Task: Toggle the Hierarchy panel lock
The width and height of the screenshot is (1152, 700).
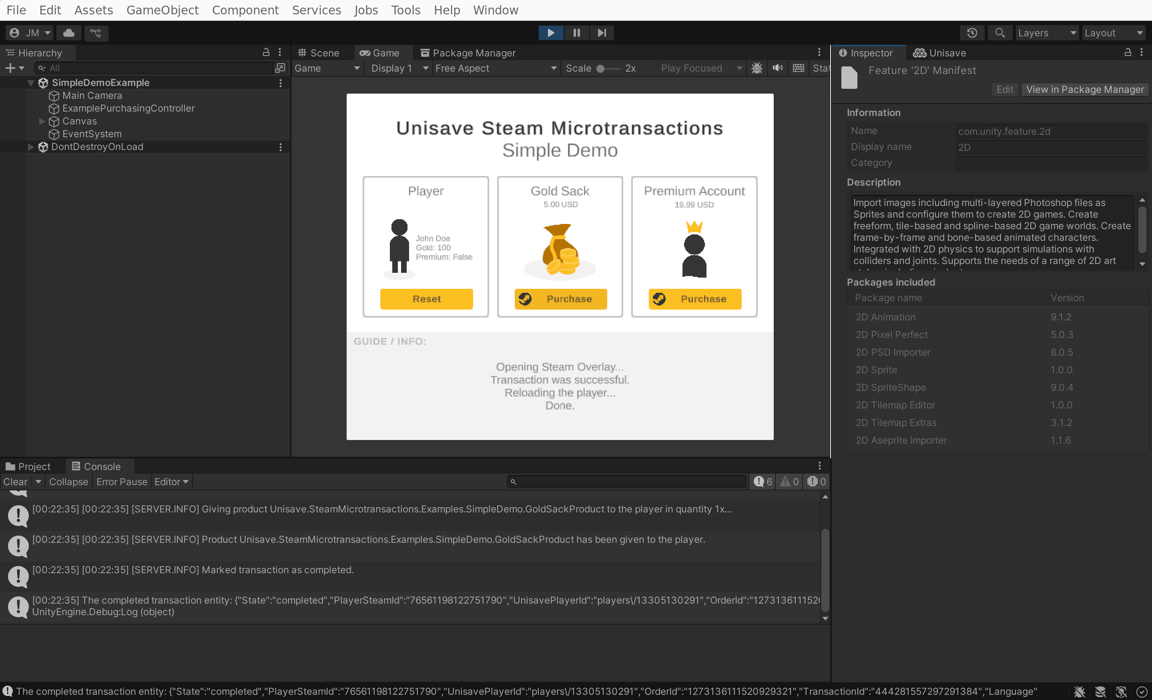Action: click(x=266, y=52)
